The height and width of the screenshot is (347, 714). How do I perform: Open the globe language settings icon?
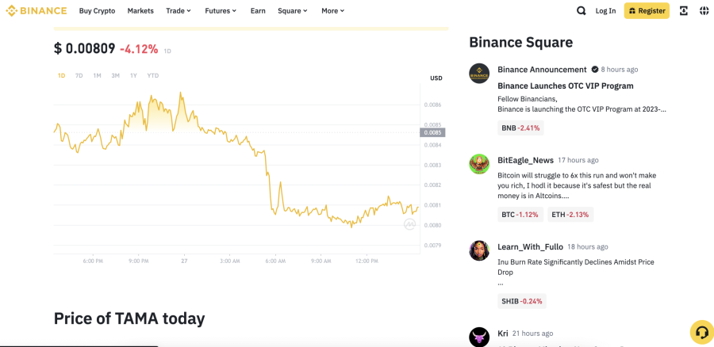tap(704, 11)
